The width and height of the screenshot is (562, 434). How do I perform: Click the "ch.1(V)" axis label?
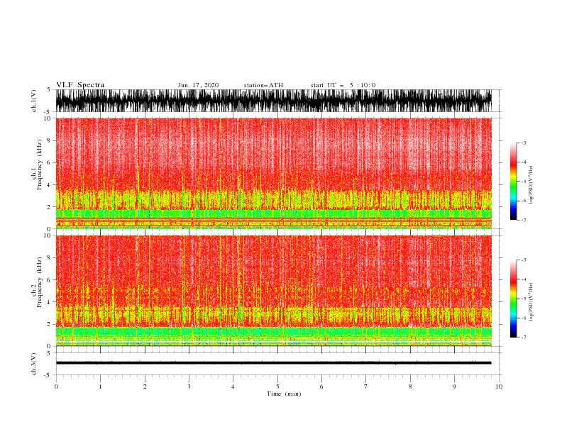pos(34,101)
